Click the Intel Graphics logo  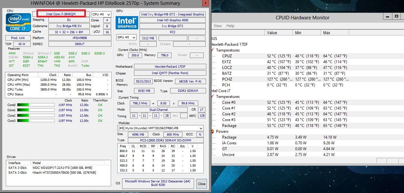point(127,22)
